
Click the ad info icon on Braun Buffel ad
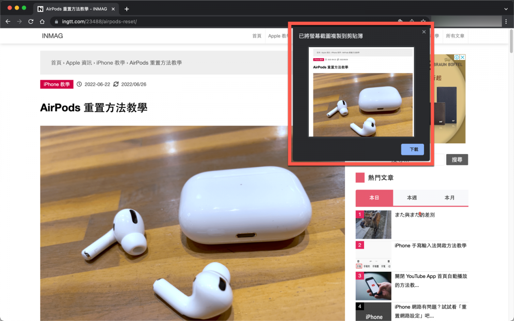click(457, 57)
